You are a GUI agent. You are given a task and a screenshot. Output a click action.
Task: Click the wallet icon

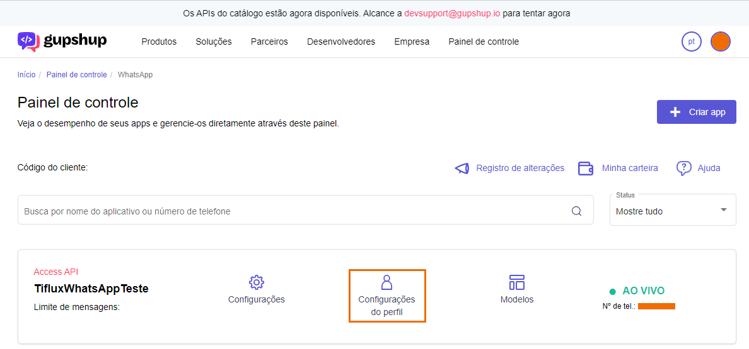click(x=586, y=168)
